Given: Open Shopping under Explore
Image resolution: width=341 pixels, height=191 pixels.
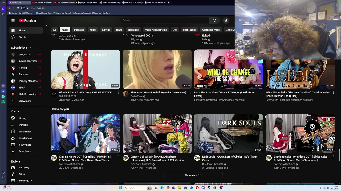Looking at the screenshot, I should click(26, 168).
